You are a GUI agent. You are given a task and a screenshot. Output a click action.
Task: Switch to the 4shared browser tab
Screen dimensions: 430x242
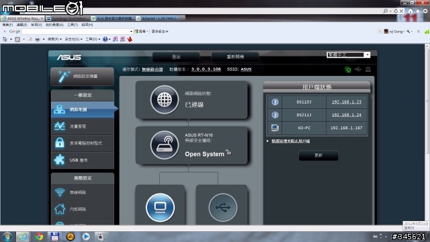[158, 18]
